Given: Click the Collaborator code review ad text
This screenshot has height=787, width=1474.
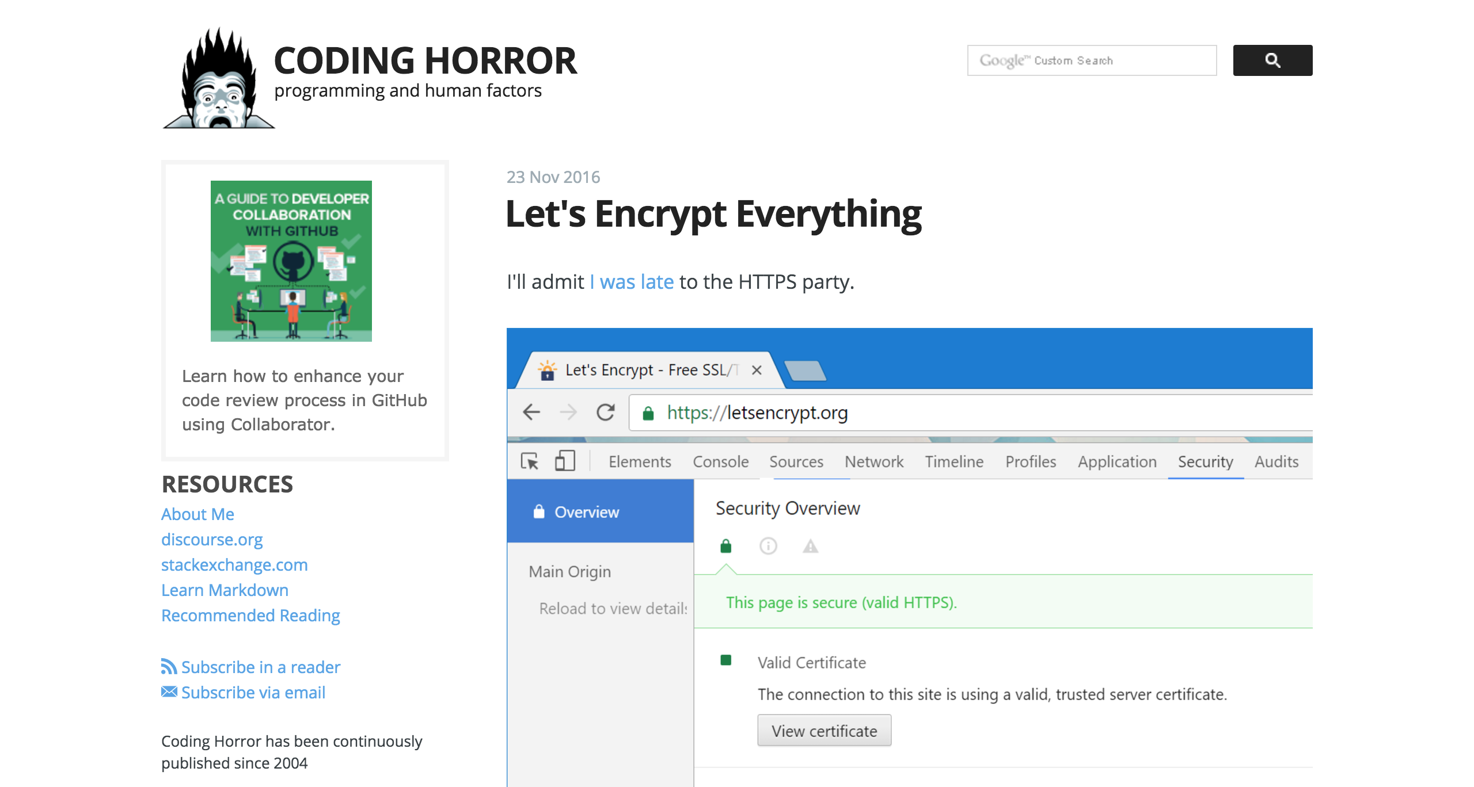Looking at the screenshot, I should pos(305,400).
